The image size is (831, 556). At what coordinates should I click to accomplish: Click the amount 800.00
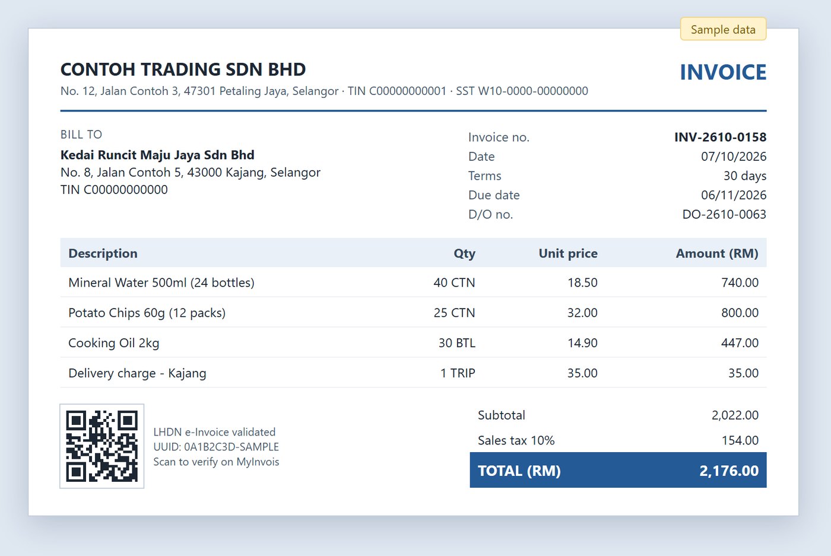(x=740, y=313)
